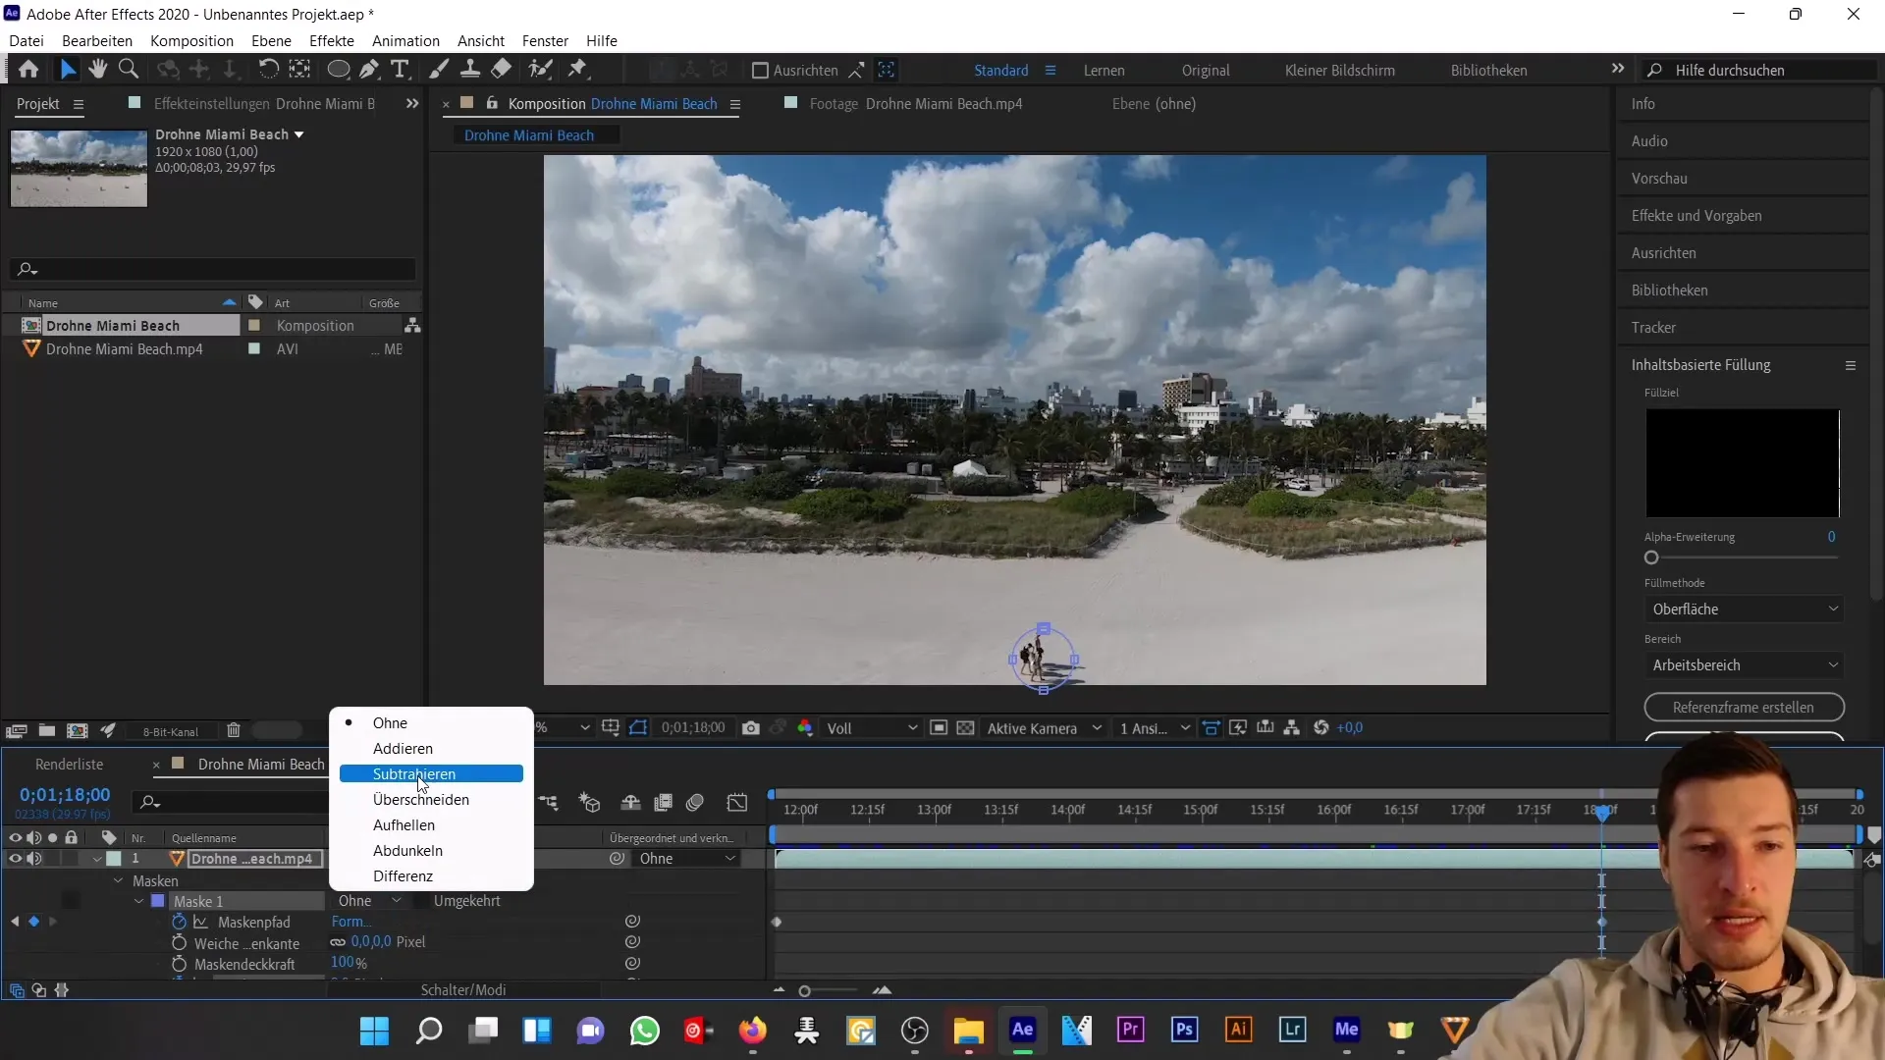Enable the video layer eye toggle
The height and width of the screenshot is (1060, 1885).
pyautogui.click(x=16, y=860)
